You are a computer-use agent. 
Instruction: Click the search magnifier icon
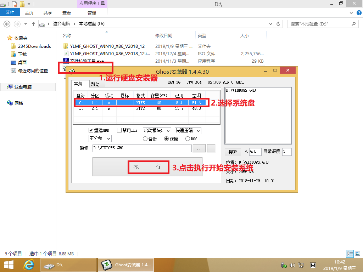pyautogui.click(x=353, y=24)
